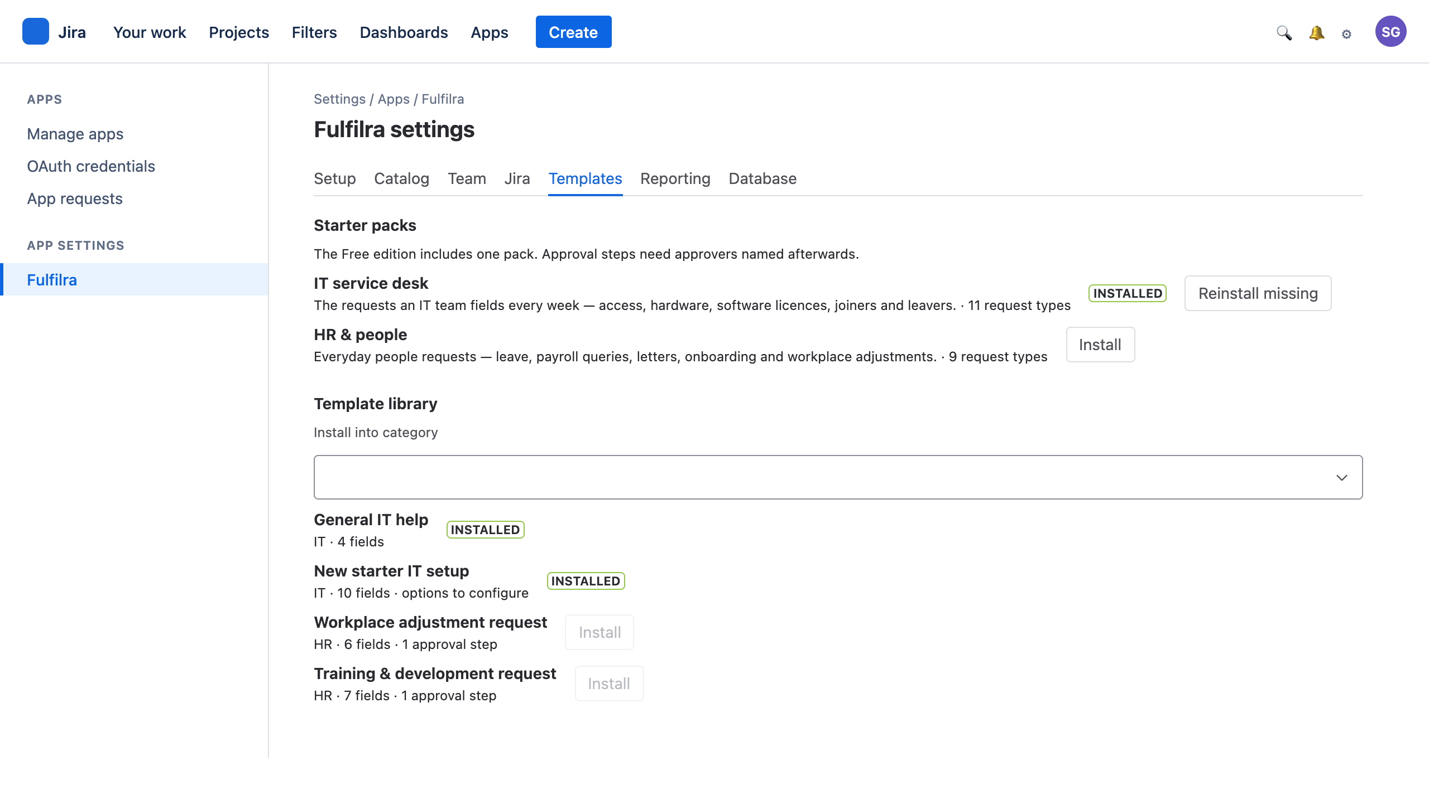1429x785 pixels.
Task: Open the notifications bell icon
Action: click(x=1316, y=33)
